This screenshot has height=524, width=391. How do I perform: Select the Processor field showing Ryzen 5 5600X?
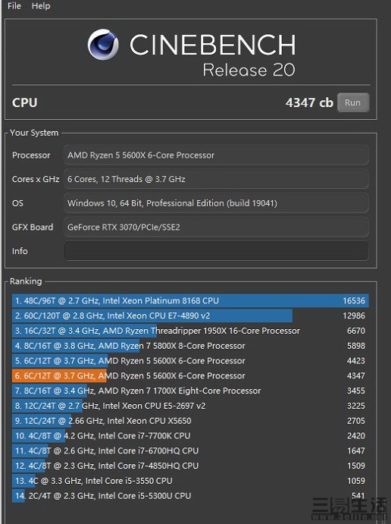216,155
